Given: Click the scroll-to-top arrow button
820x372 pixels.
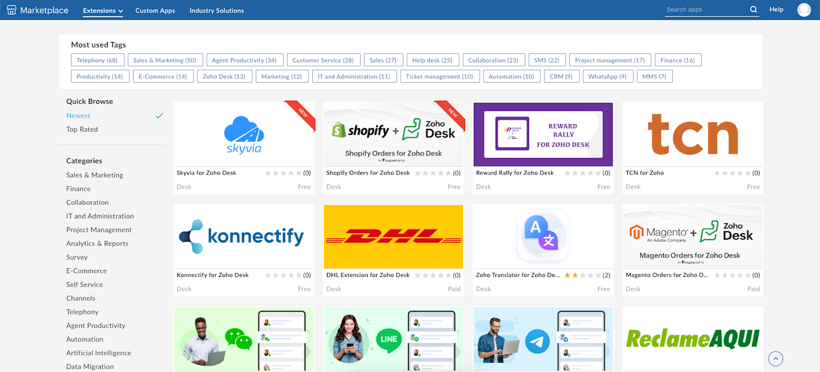Looking at the screenshot, I should point(775,359).
